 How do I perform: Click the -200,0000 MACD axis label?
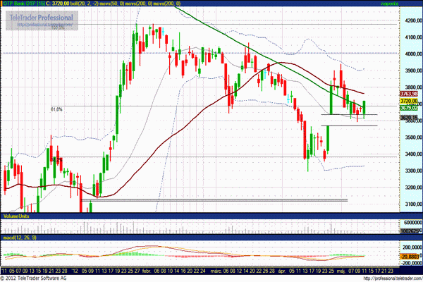[412, 263]
